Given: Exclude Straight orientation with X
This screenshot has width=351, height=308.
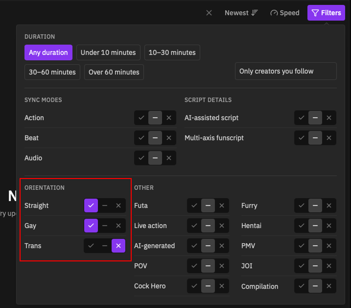Looking at the screenshot, I should tap(118, 205).
